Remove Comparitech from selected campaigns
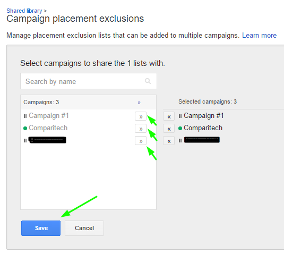 click(x=169, y=129)
